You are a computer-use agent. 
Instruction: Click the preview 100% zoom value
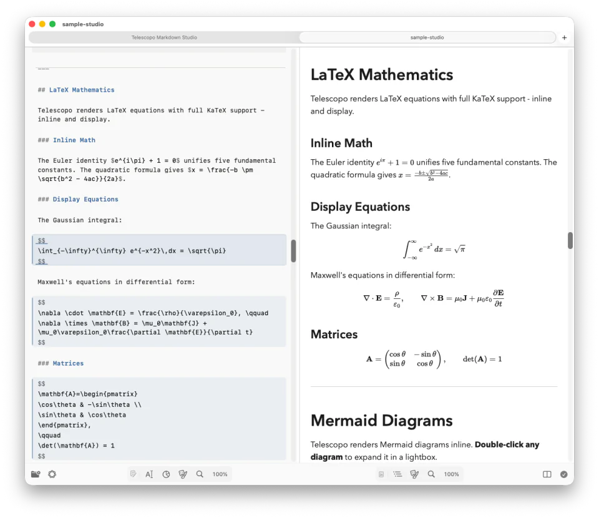coord(452,474)
